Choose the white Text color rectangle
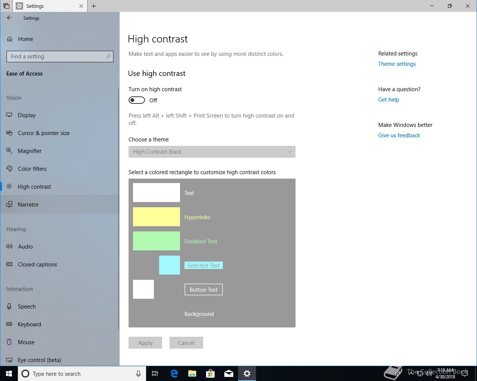477x381 pixels. click(157, 192)
